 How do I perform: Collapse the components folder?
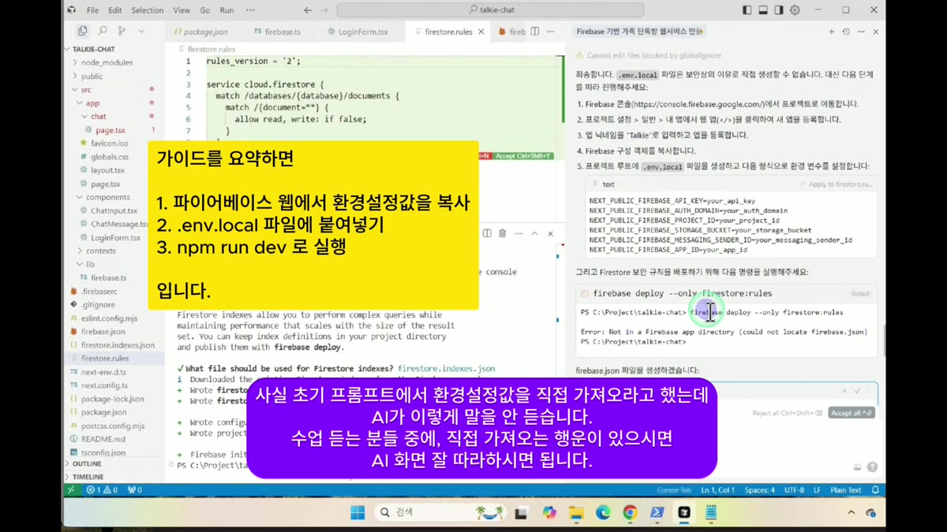coord(108,197)
